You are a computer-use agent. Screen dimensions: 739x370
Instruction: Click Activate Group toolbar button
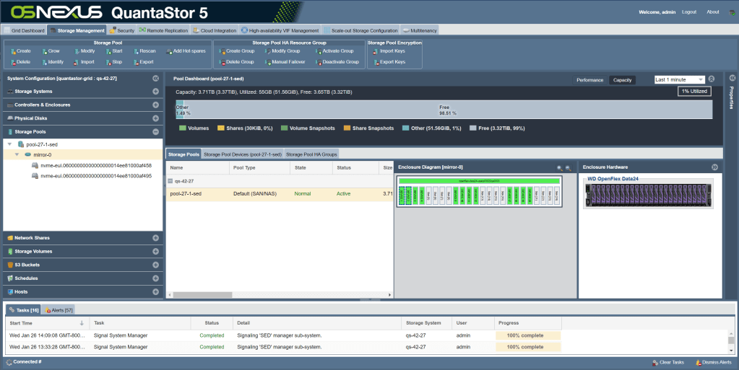(334, 50)
